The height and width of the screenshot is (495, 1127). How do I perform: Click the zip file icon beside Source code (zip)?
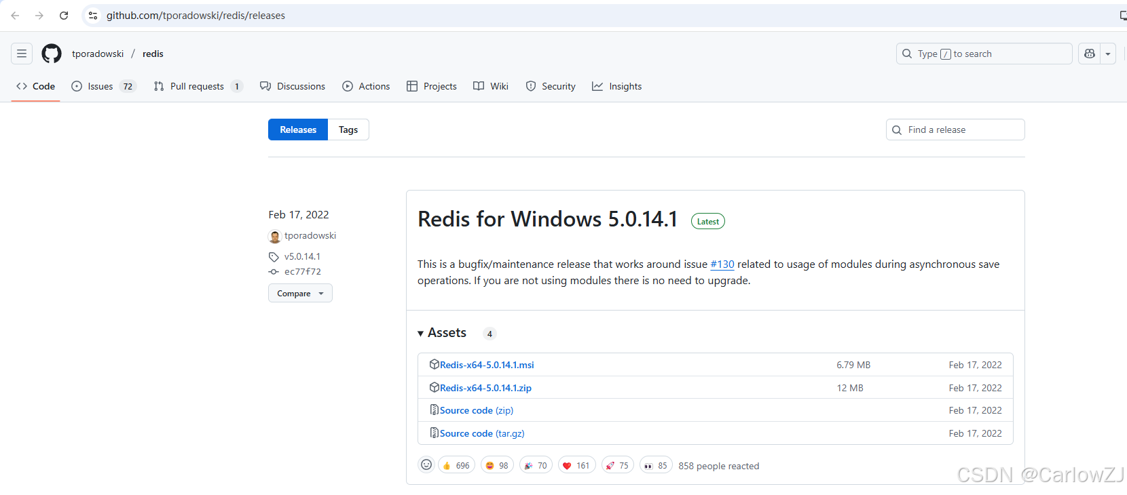(x=435, y=410)
